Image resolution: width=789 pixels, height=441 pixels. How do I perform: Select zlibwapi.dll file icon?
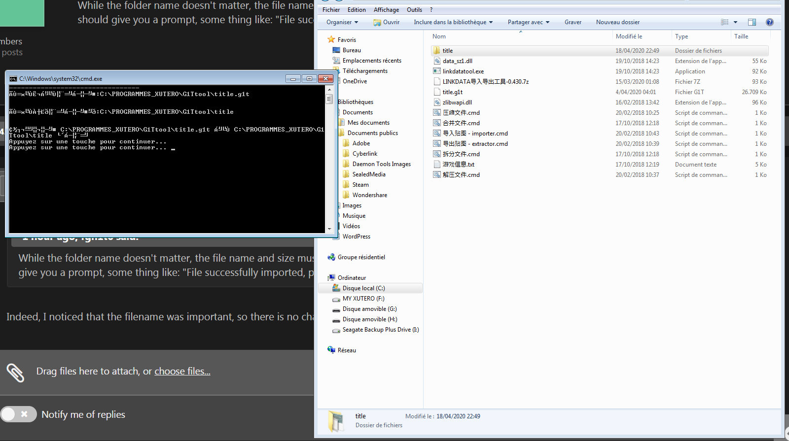coord(436,102)
